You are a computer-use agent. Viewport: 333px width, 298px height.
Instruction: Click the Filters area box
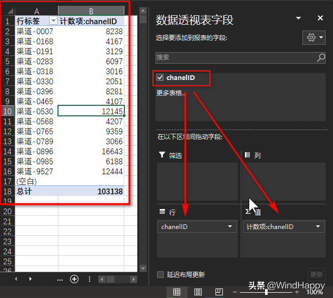[197, 182]
